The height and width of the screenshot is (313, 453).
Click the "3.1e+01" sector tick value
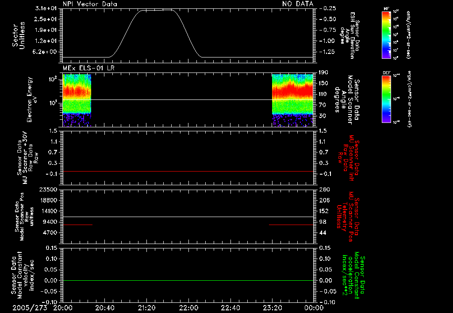[46, 8]
